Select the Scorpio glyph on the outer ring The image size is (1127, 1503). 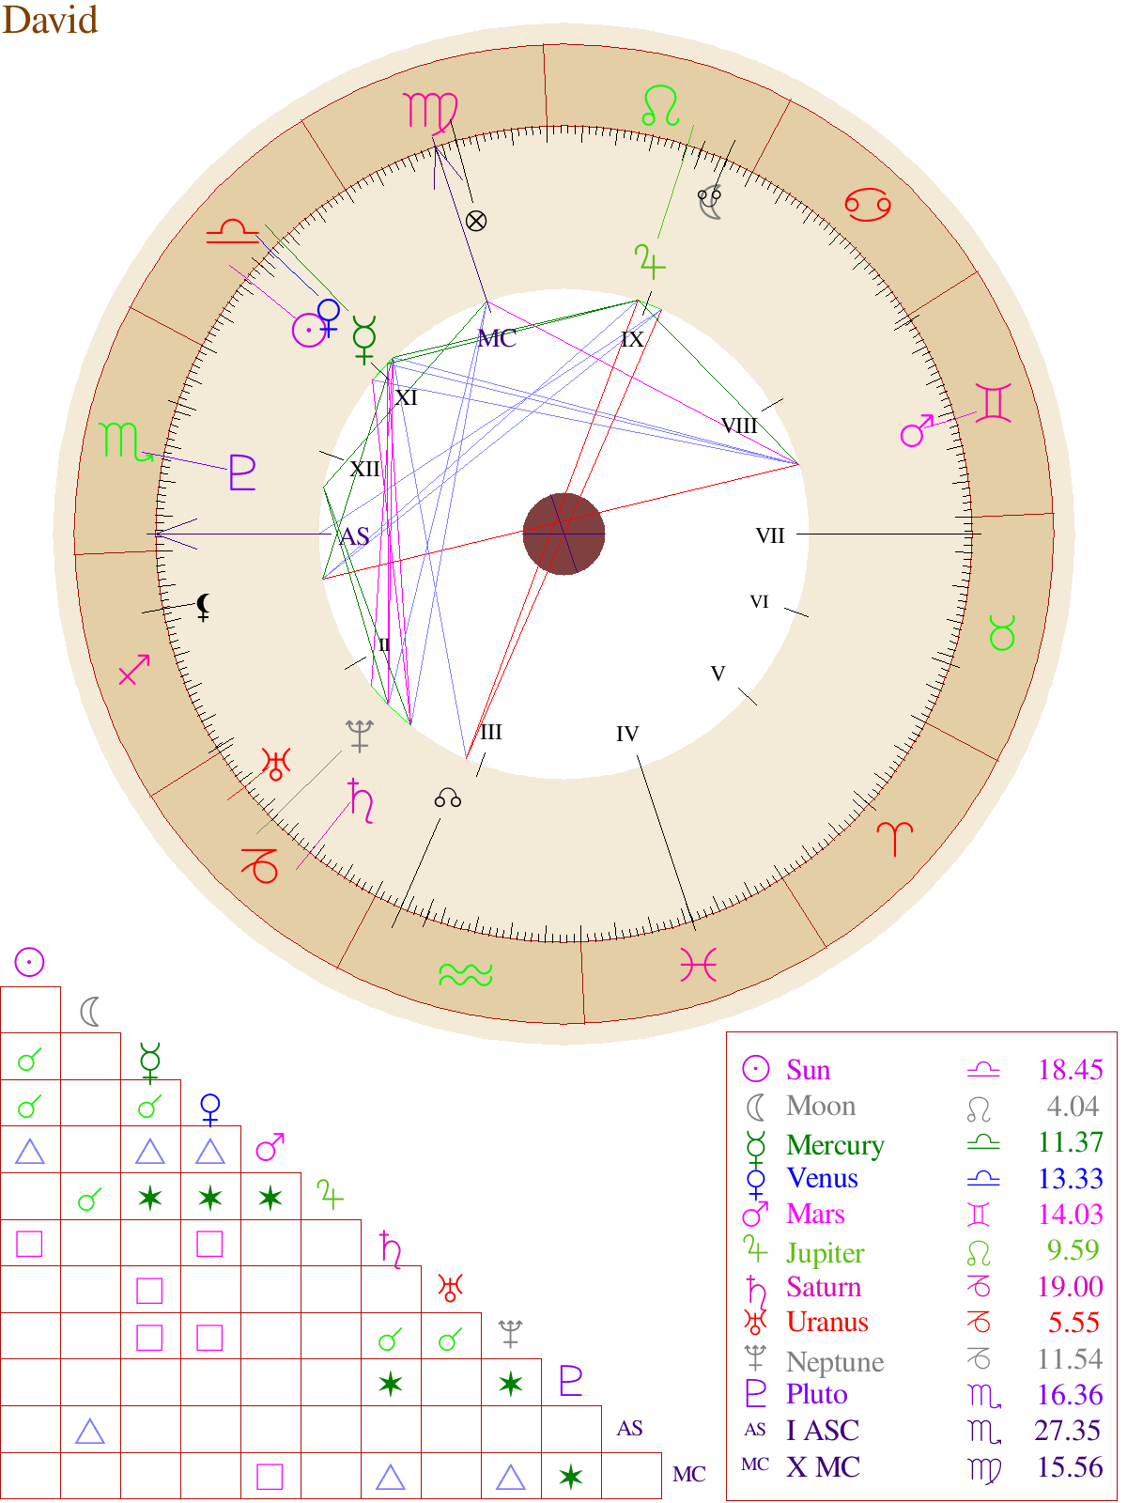[127, 442]
